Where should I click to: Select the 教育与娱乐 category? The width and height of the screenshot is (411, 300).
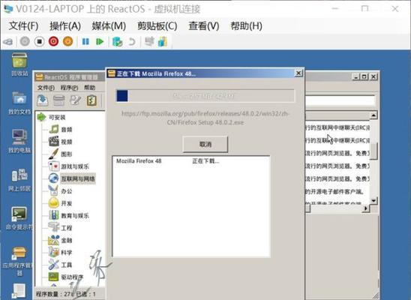coord(75,216)
